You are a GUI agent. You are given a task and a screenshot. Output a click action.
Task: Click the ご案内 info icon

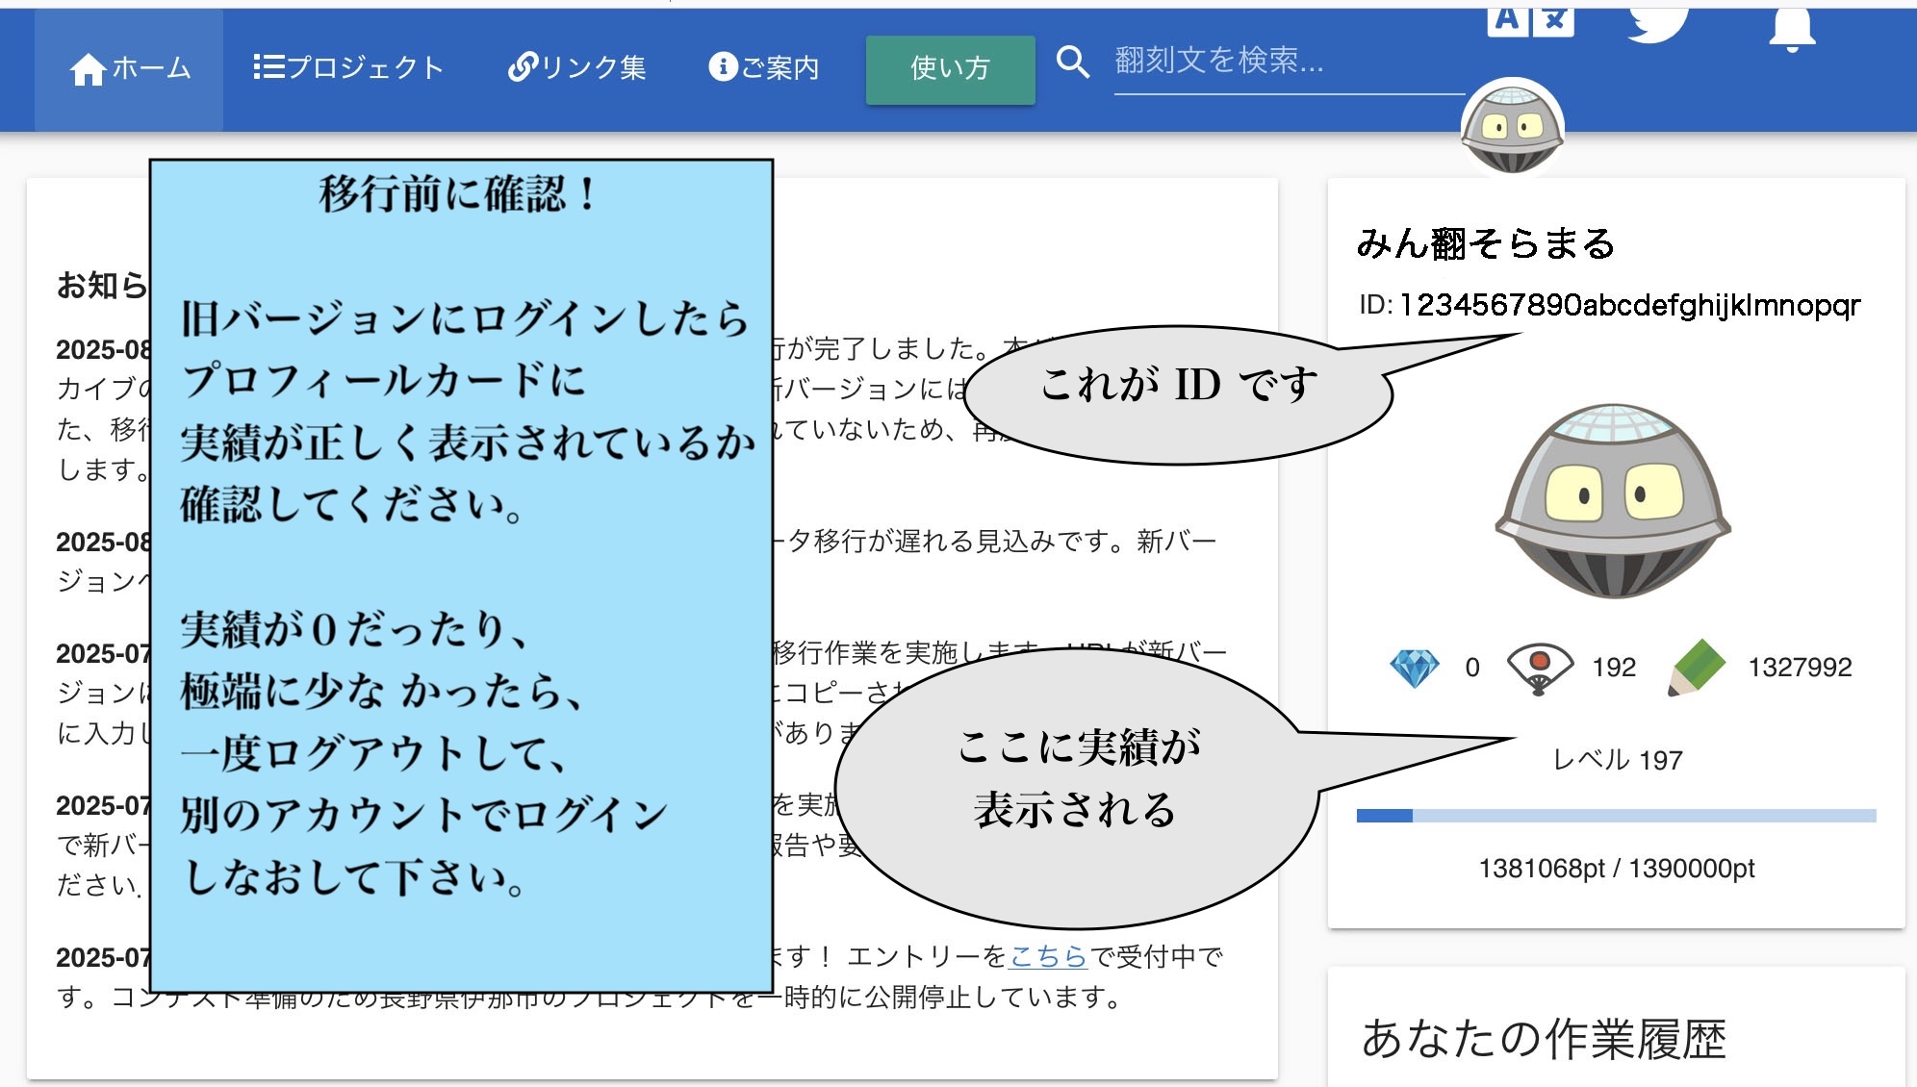pos(723,66)
